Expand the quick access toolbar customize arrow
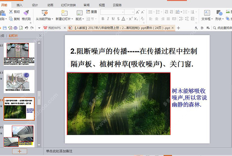232x156 pixels. [x=39, y=28]
